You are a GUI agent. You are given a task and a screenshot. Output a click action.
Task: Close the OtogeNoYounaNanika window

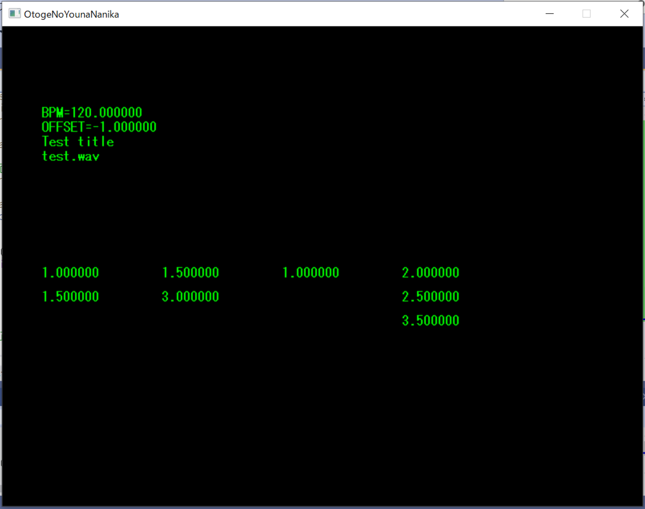coord(624,14)
